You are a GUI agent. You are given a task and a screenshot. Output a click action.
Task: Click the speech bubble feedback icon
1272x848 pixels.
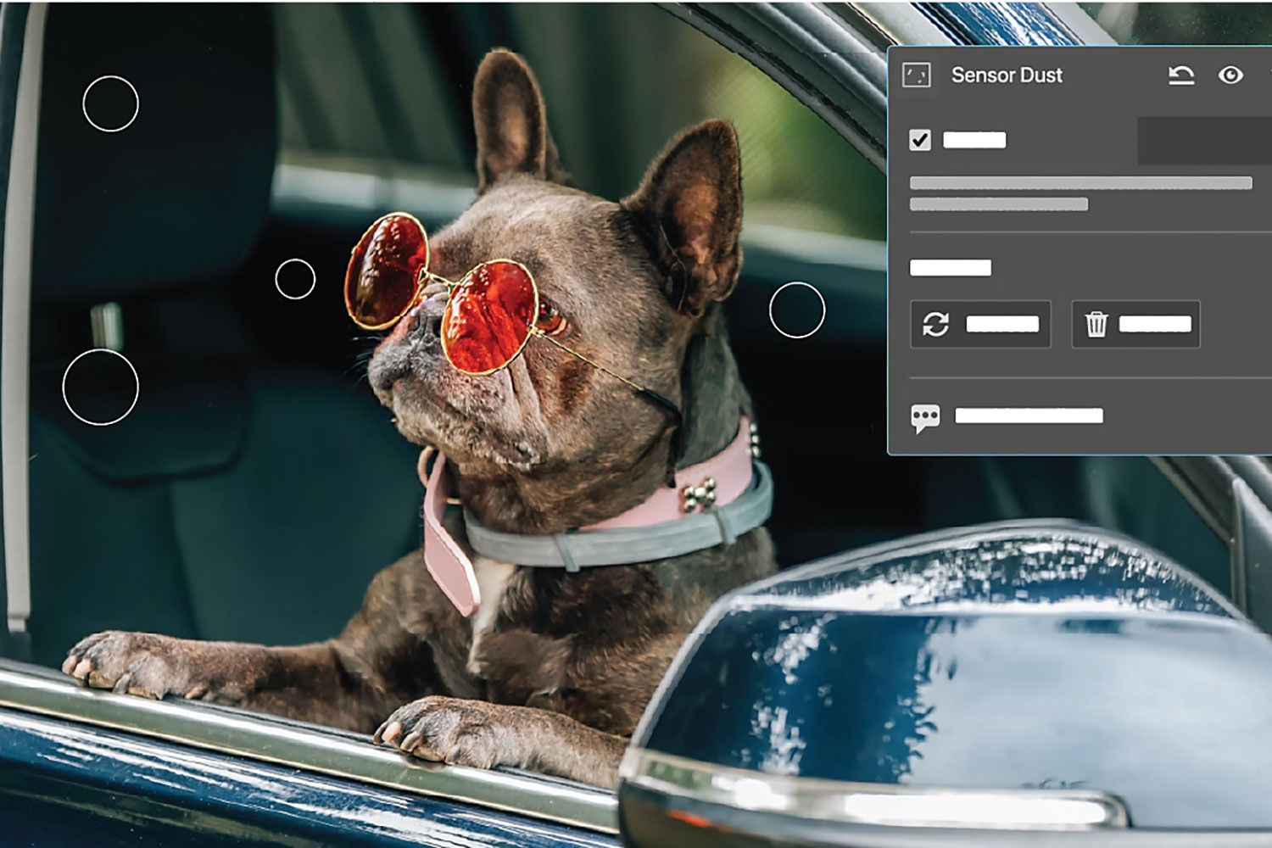(925, 416)
